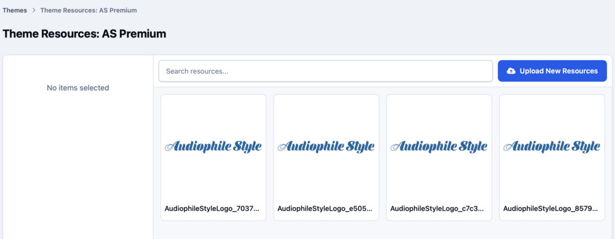
Task: Select the AudiophileStyleLogo_c7c3 thumbnail image
Action: point(439,147)
